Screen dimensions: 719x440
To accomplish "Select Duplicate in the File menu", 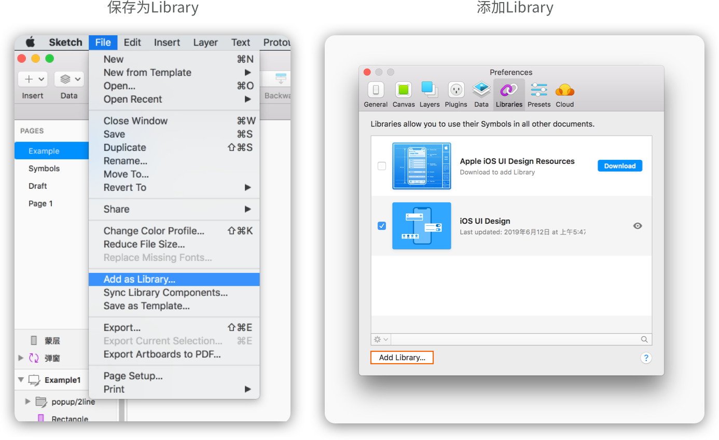I will (x=174, y=147).
